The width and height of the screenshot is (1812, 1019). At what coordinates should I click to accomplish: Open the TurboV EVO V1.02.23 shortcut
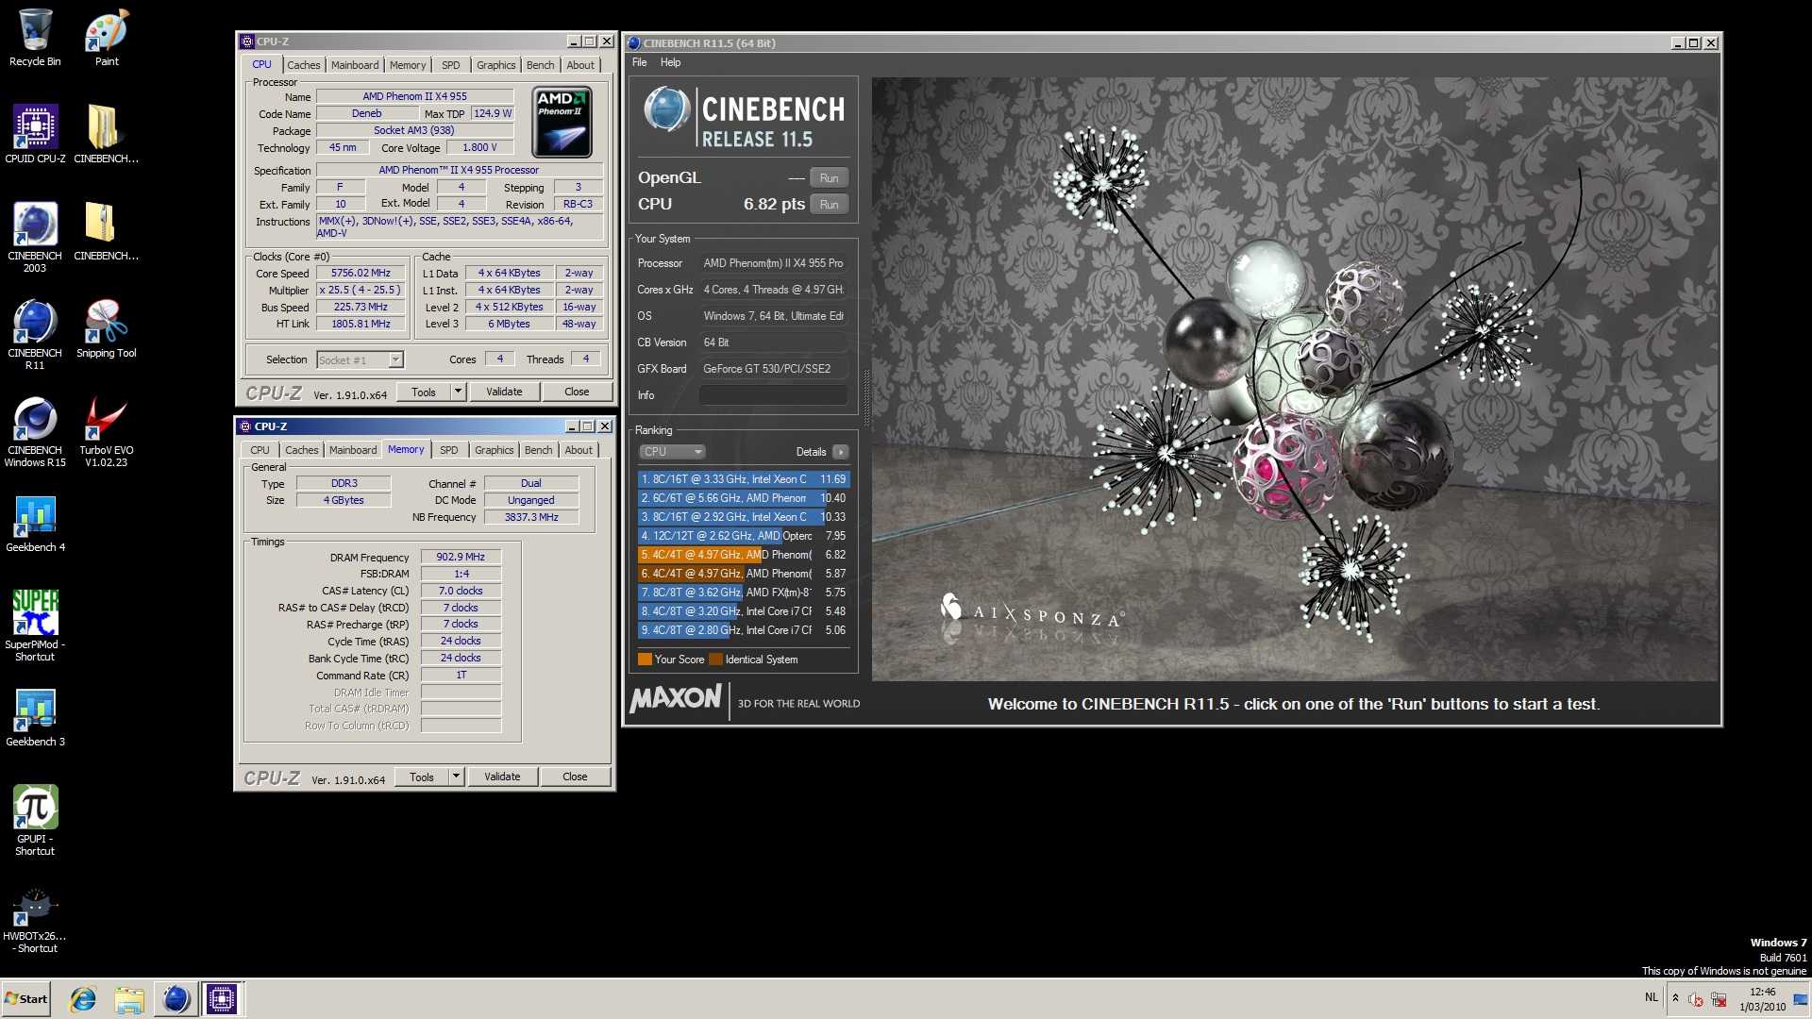(x=107, y=431)
